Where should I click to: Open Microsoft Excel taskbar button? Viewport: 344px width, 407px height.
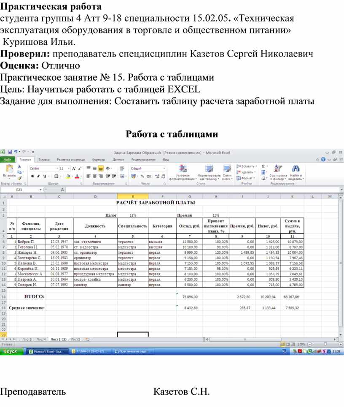(x=48, y=351)
